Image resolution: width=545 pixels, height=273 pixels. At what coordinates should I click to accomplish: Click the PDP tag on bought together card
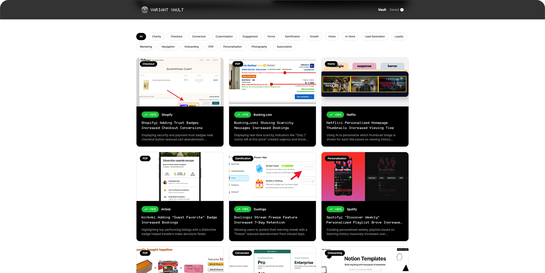[145, 253]
